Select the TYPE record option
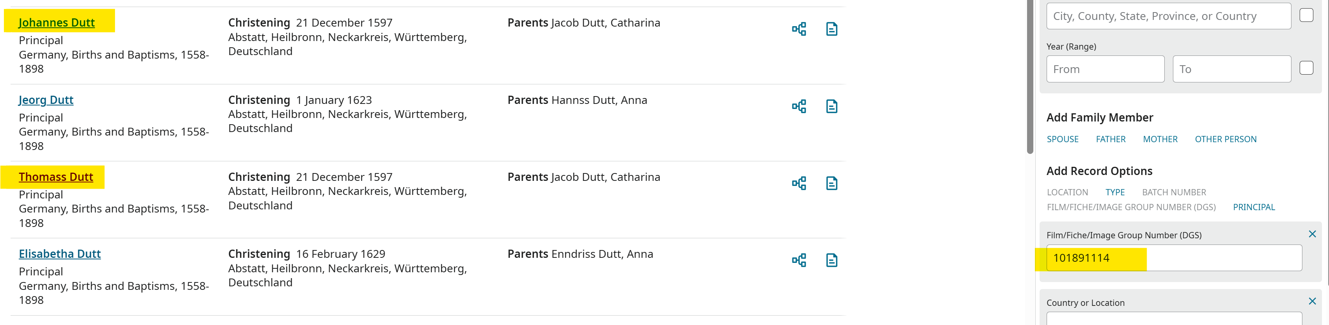Viewport: 1329px width, 325px height. pyautogui.click(x=1114, y=192)
